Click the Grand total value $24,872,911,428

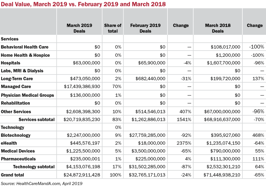(82, 175)
